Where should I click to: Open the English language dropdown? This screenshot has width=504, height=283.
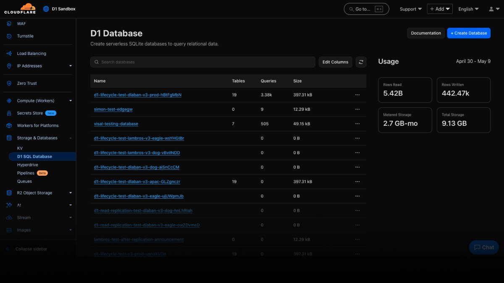468,9
